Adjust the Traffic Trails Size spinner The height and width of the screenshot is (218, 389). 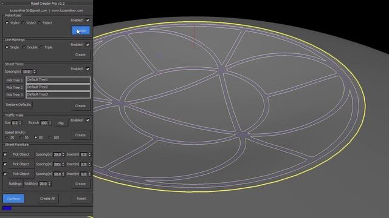[20, 123]
